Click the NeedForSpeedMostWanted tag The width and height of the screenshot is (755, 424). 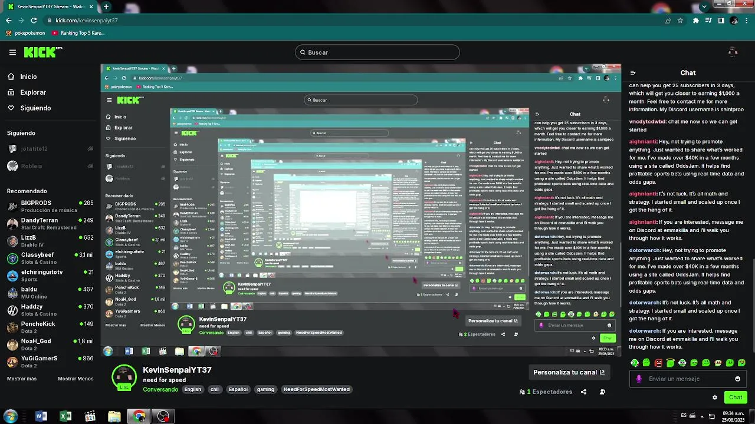pyautogui.click(x=316, y=389)
